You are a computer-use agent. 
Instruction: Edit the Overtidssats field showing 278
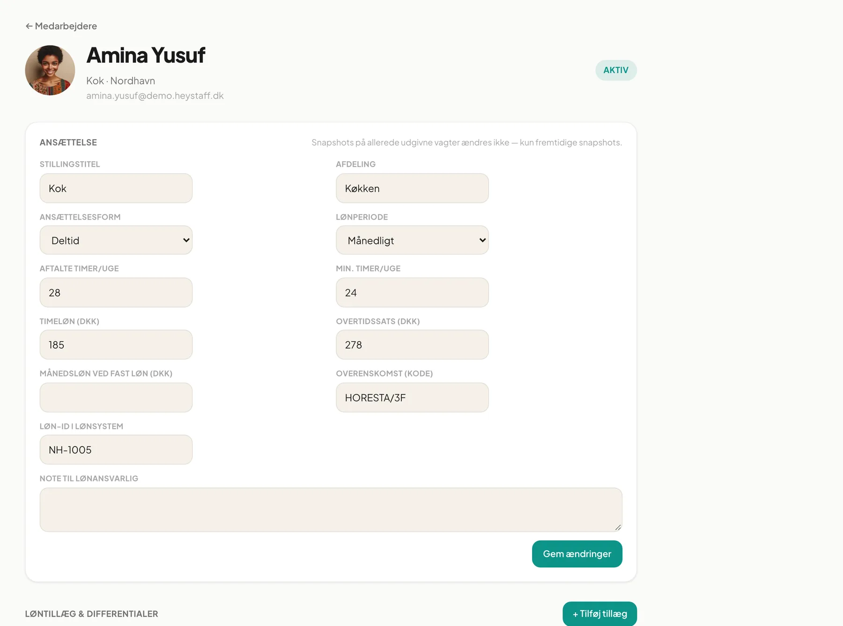pos(412,345)
